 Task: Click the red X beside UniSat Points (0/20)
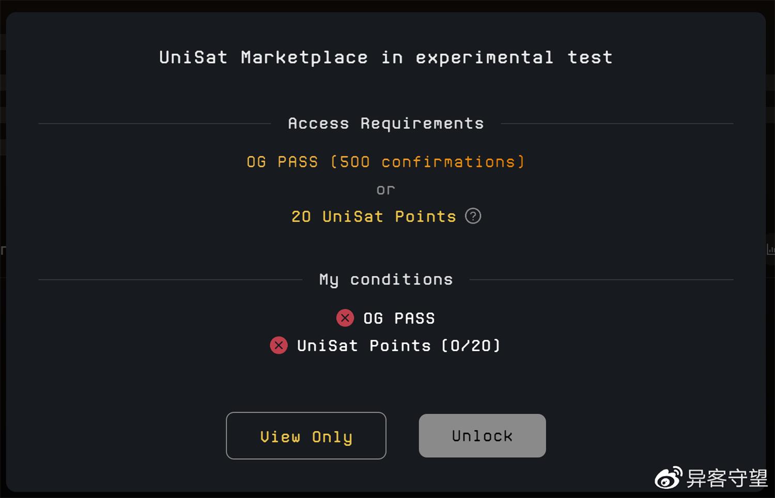click(278, 345)
